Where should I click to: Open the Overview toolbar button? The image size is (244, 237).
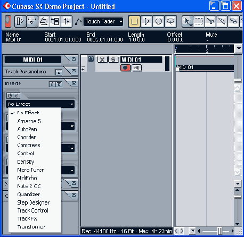(x=44, y=21)
